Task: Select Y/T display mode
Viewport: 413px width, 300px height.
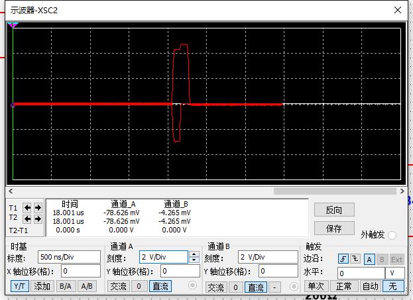Action: pos(20,286)
